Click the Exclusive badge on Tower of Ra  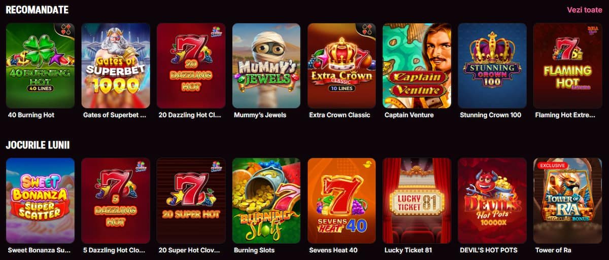click(x=552, y=165)
